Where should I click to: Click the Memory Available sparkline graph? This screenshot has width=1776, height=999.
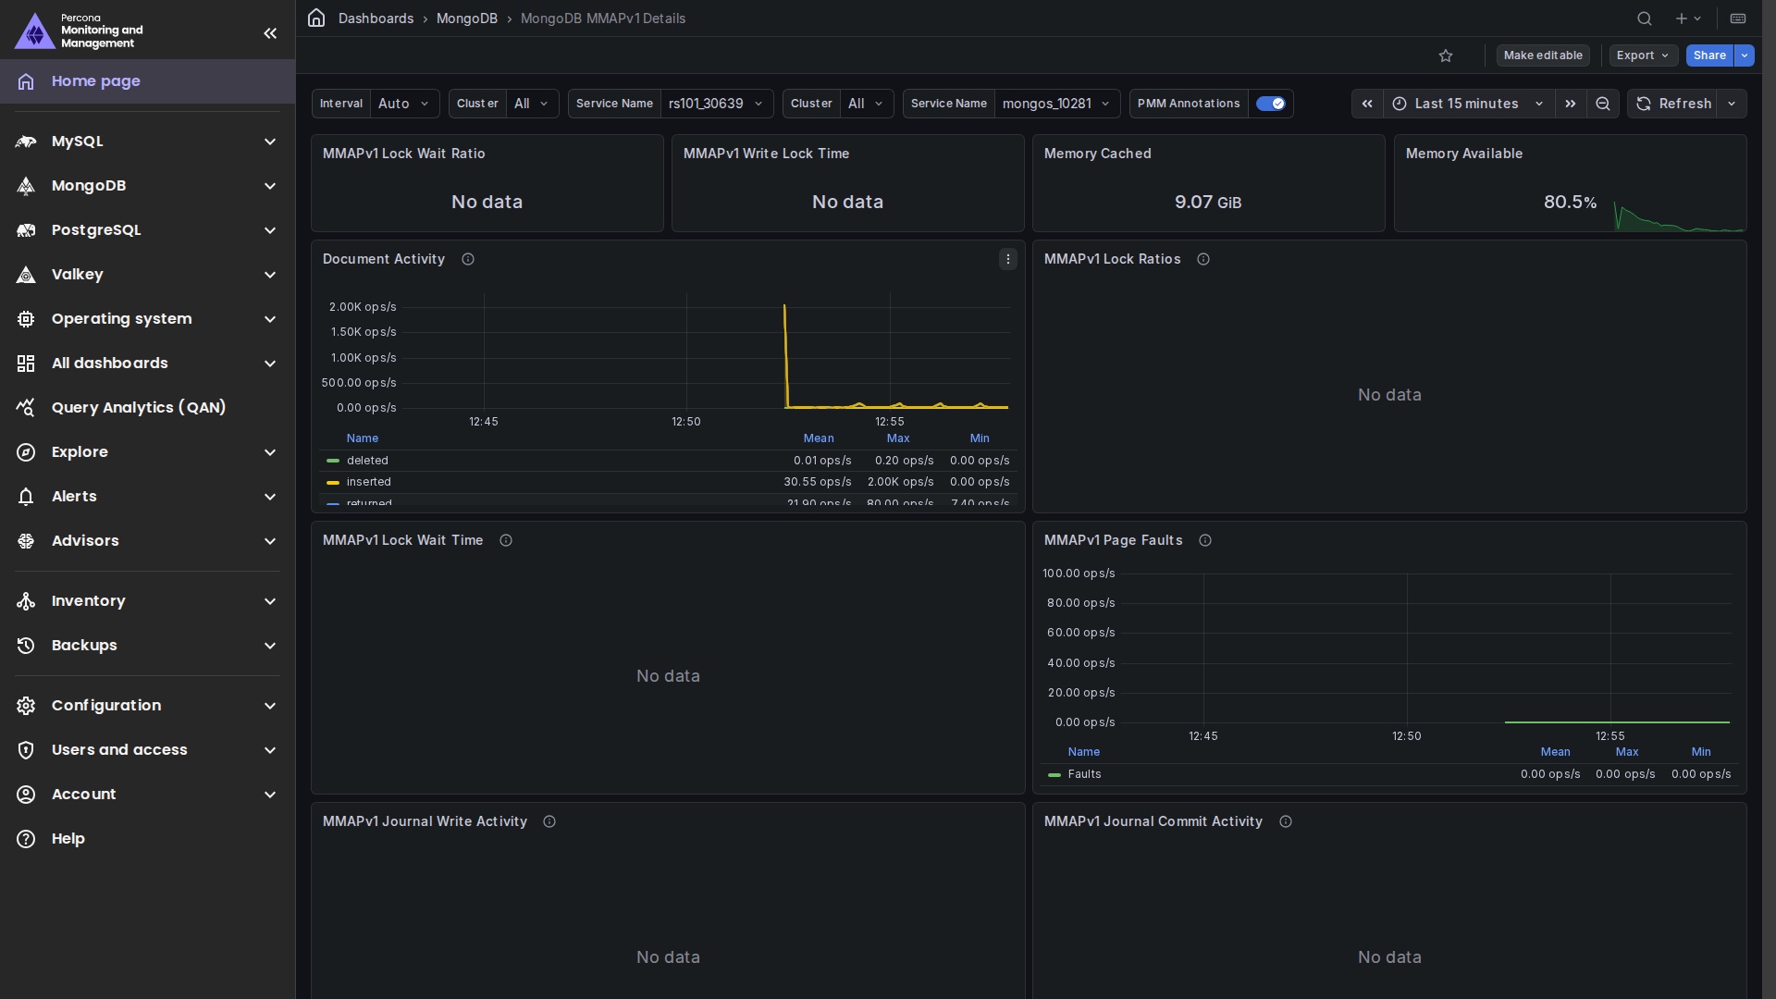1679,215
